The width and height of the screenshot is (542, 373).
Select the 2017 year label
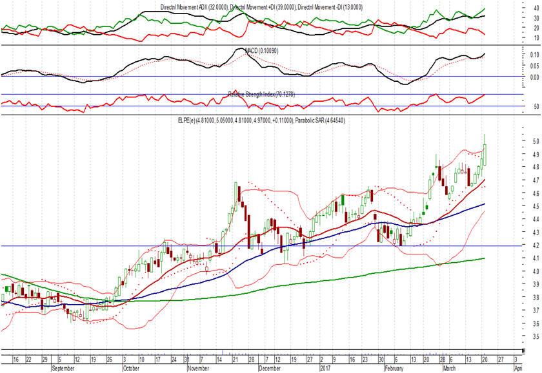pos(325,368)
